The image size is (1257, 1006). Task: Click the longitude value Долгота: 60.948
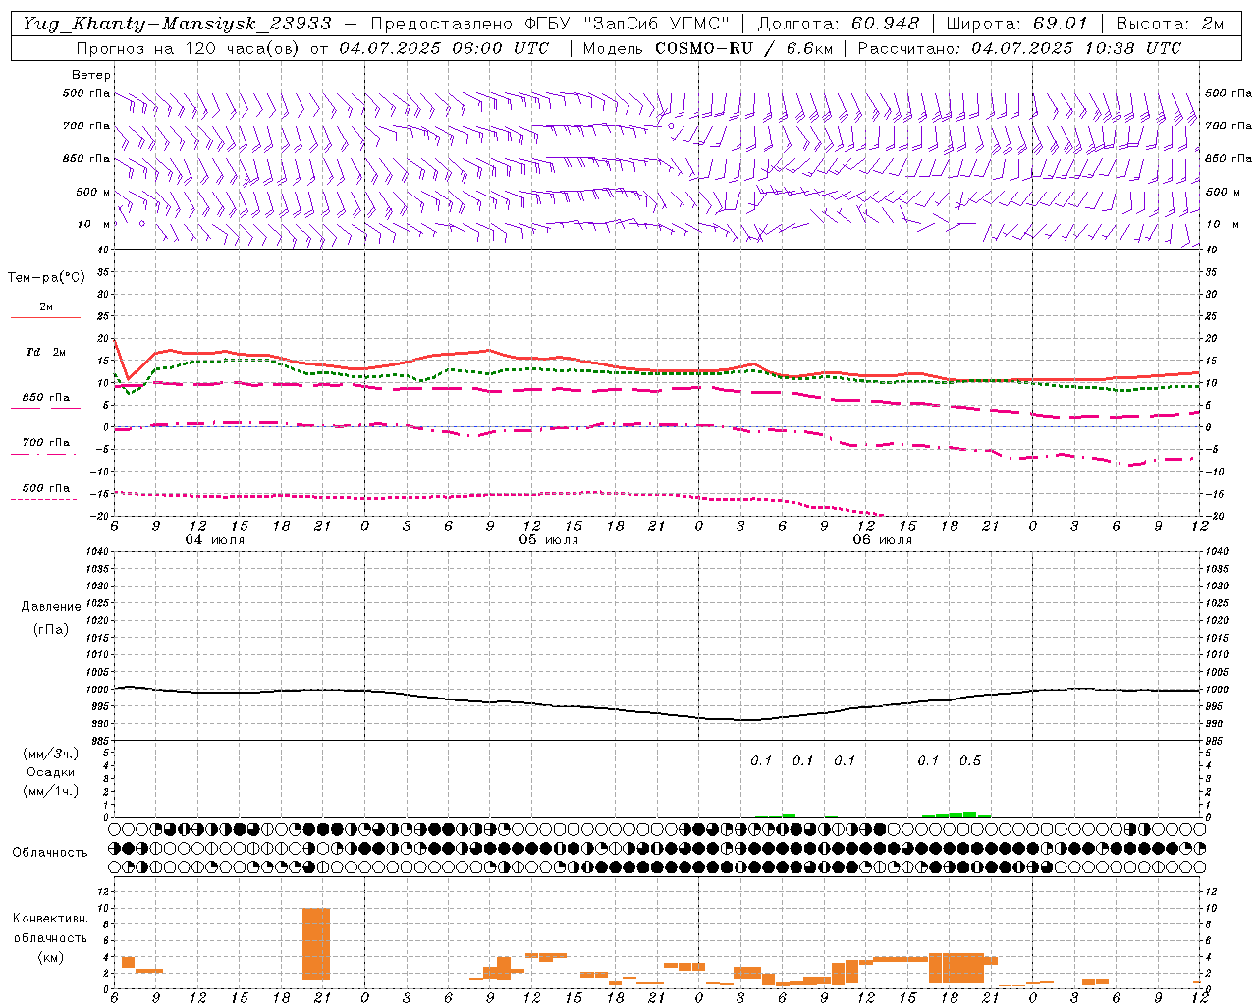pyautogui.click(x=839, y=24)
